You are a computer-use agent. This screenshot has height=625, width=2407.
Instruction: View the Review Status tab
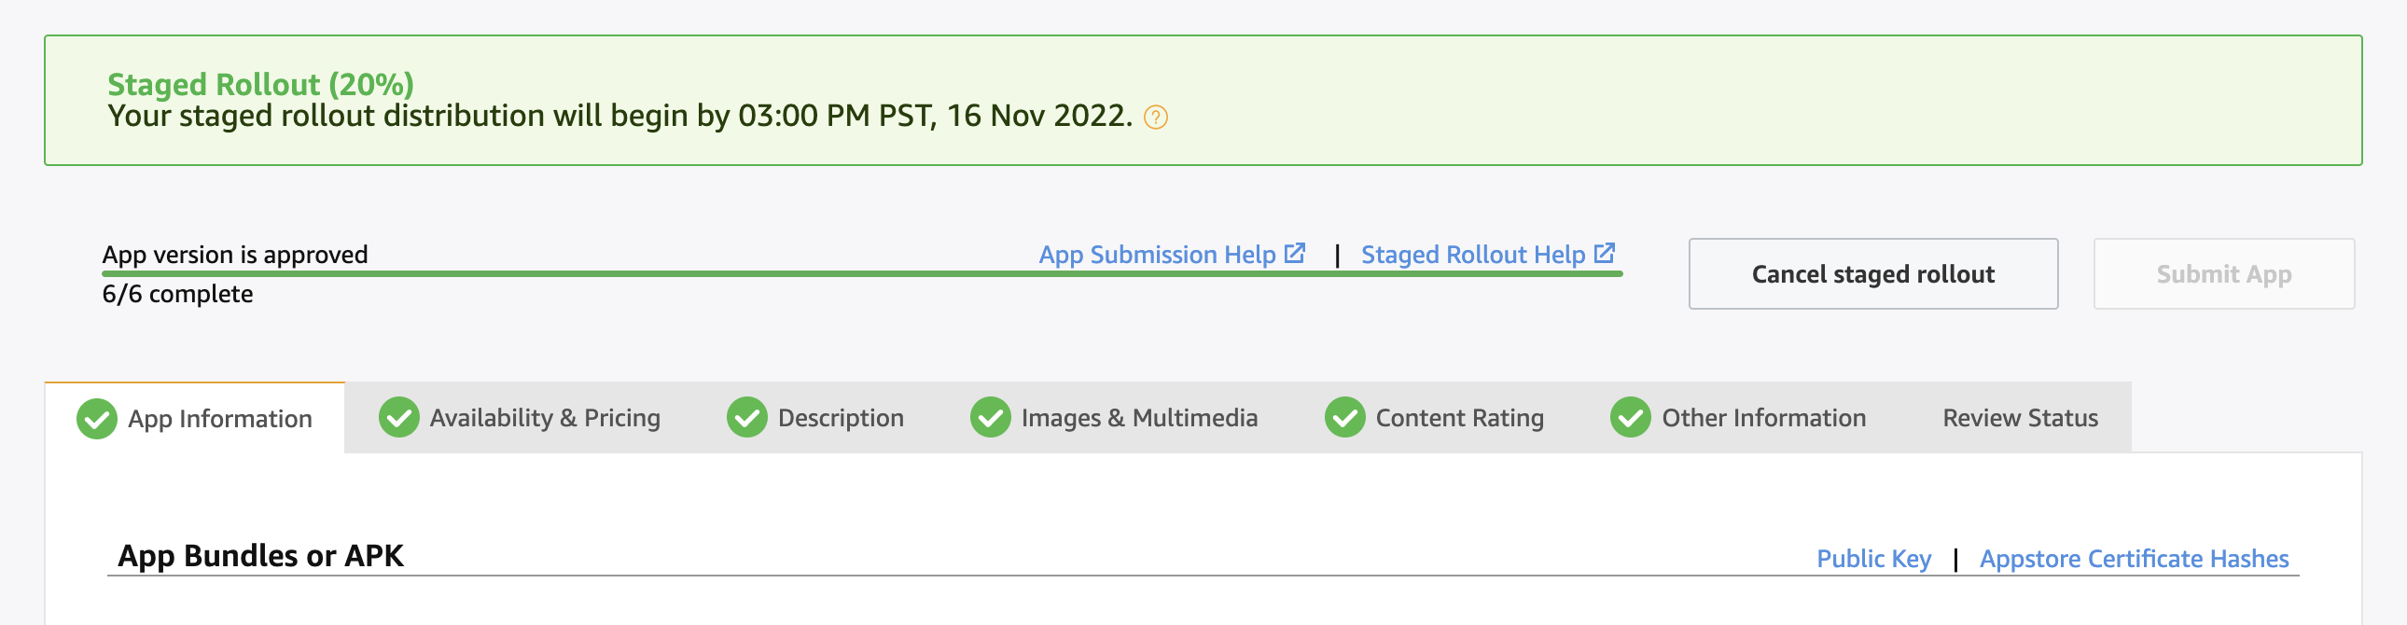click(2019, 418)
